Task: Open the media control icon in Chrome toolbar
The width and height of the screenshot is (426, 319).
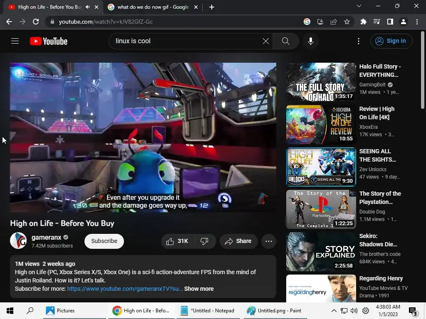Action: point(376,22)
